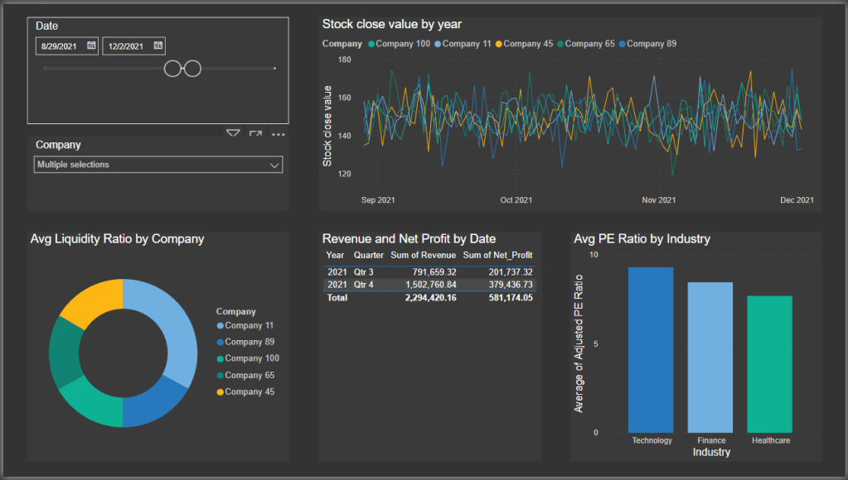Viewport: 848px width, 480px height.
Task: Click the Technology bar in PE Ratio chart
Action: (651, 349)
